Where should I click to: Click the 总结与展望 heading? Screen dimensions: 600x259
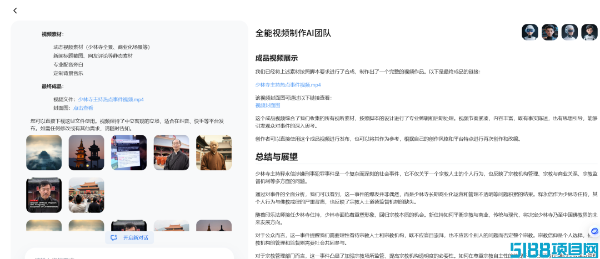tap(277, 157)
